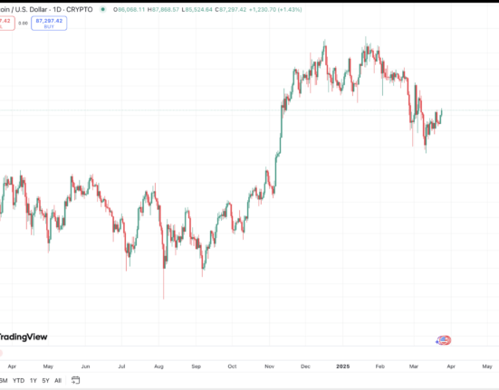The image size is (499, 390).
Task: Click the high price H87,868.57
Action: pyautogui.click(x=163, y=10)
